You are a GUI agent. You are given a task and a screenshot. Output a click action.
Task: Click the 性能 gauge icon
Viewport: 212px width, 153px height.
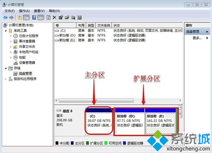15,57
